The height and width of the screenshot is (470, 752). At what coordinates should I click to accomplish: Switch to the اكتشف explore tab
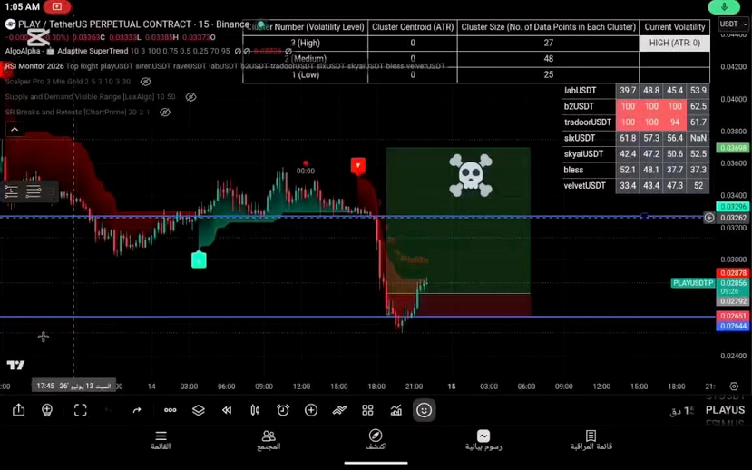tap(376, 440)
